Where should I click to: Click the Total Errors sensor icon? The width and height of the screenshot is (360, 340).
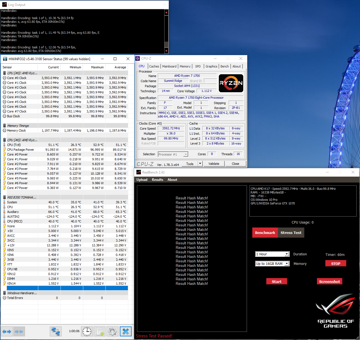pyautogui.click(x=4, y=298)
